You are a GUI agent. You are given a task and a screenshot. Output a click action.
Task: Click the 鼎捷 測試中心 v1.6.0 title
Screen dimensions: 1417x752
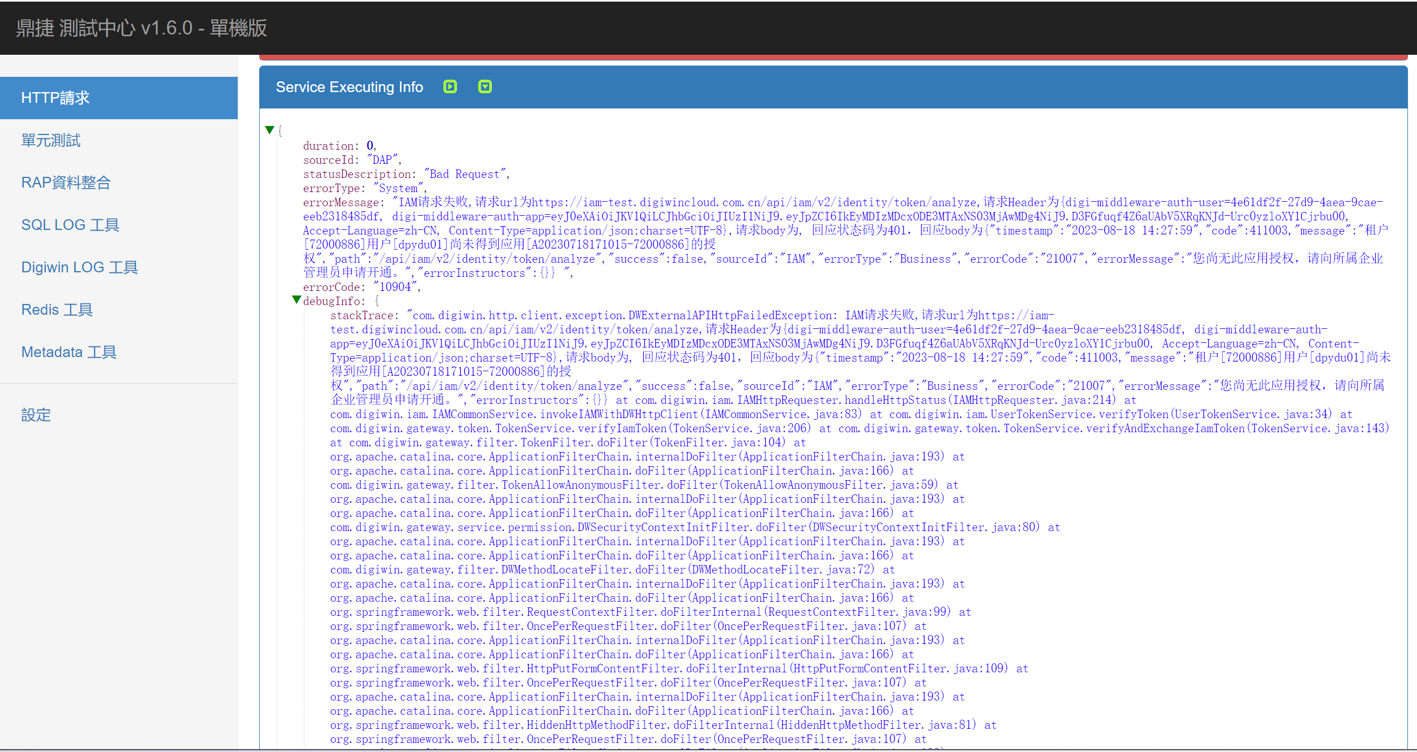[x=141, y=28]
